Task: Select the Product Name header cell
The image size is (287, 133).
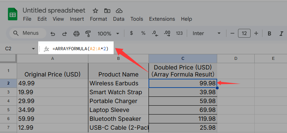Action: click(118, 71)
